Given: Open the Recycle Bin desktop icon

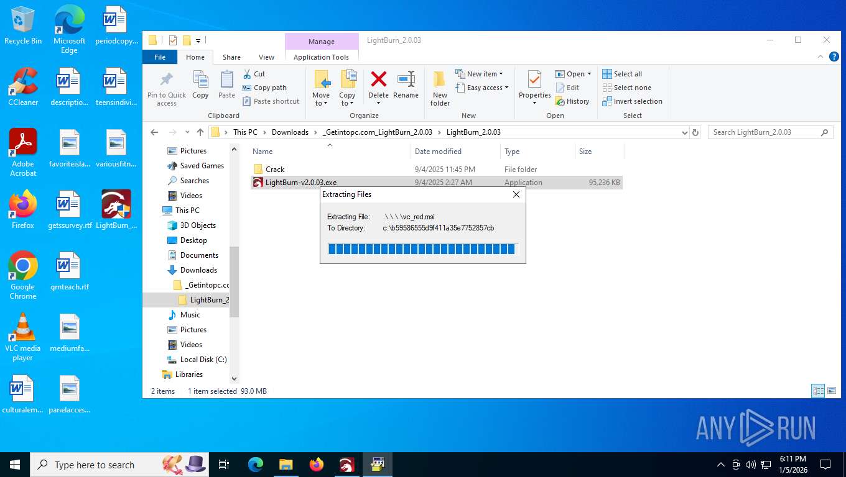Looking at the screenshot, I should [23, 25].
